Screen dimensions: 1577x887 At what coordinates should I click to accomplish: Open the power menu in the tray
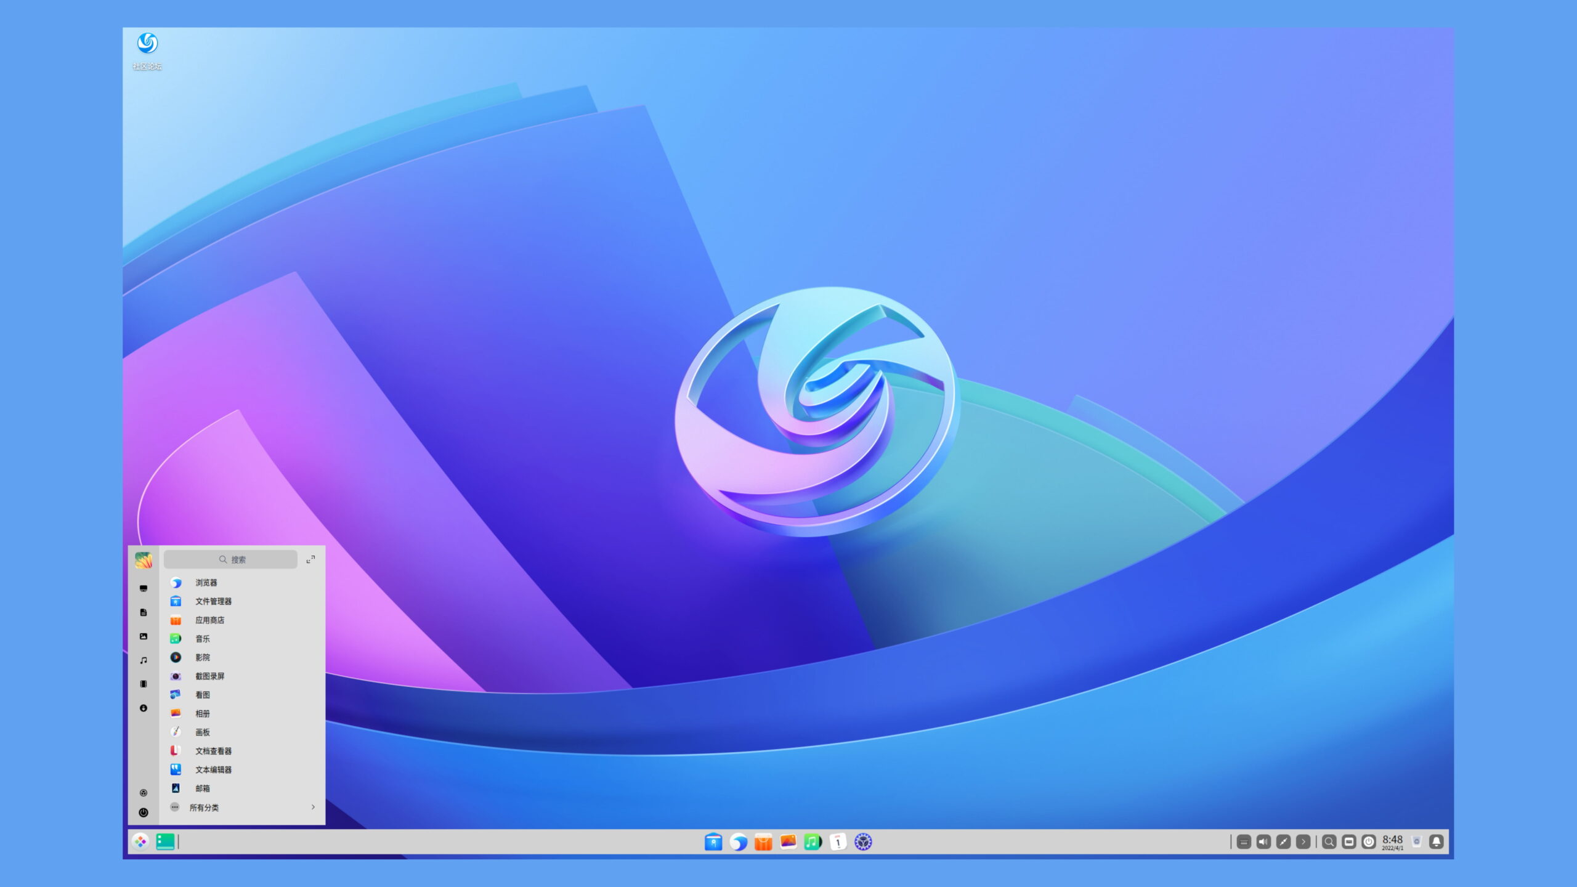point(1368,841)
